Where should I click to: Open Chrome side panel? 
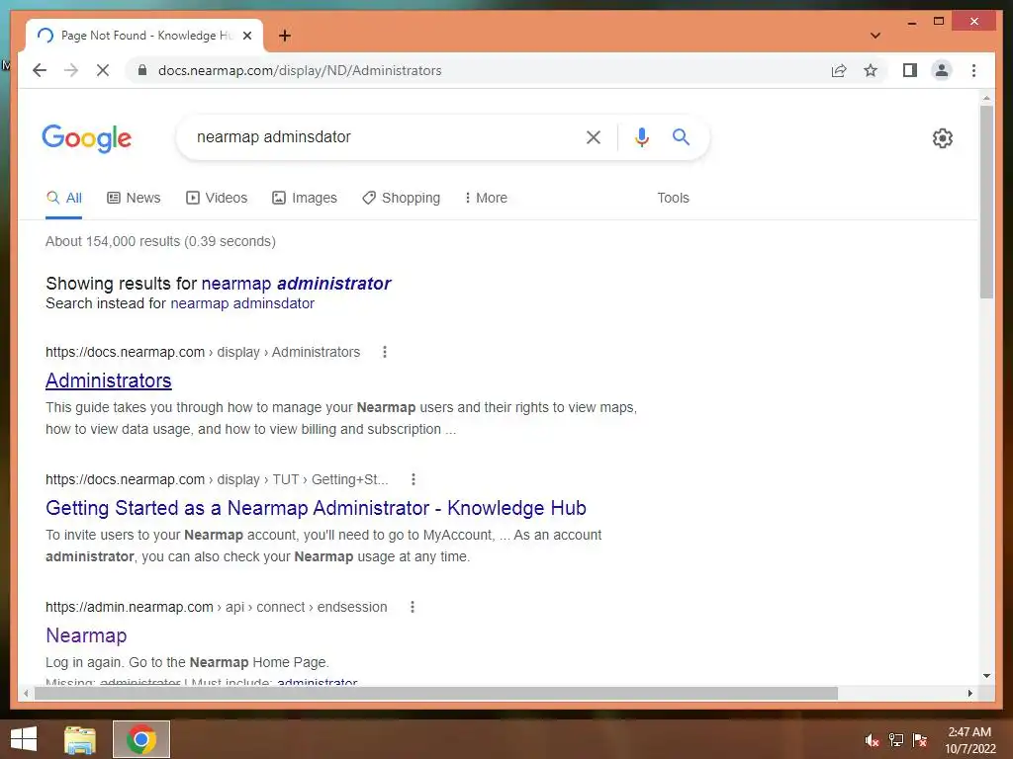point(910,70)
